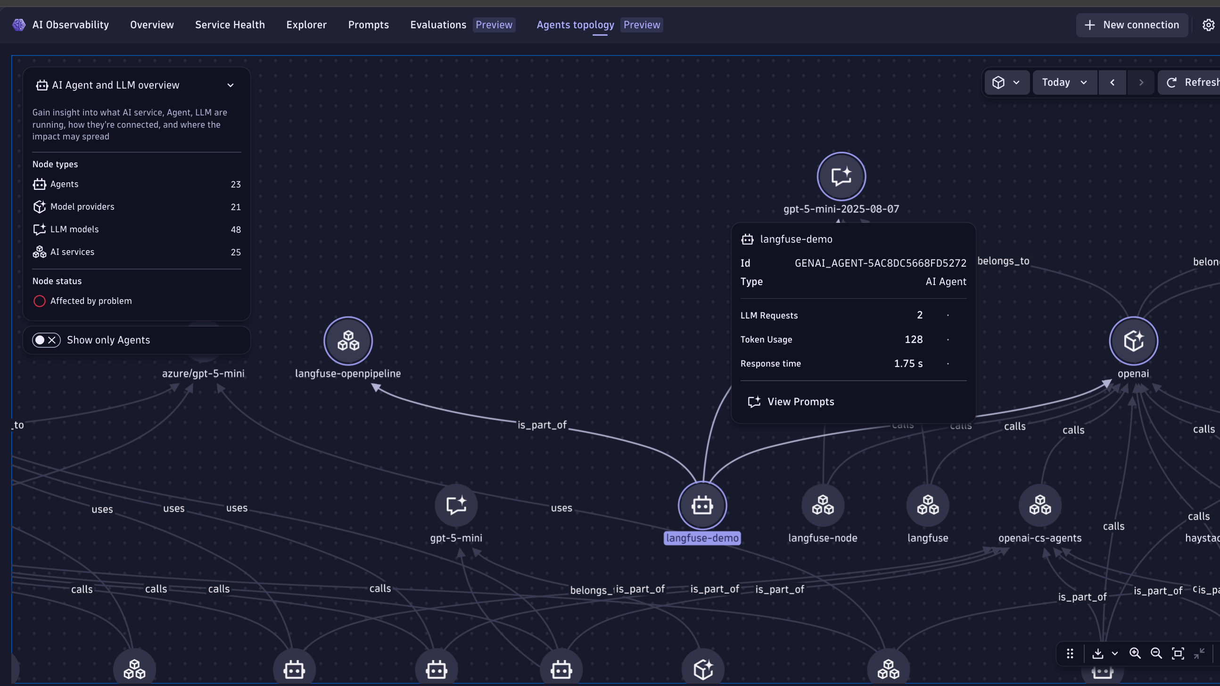Screen dimensions: 1220x686
Task: Click the zoom out magnifier icon
Action: [x=1156, y=653]
